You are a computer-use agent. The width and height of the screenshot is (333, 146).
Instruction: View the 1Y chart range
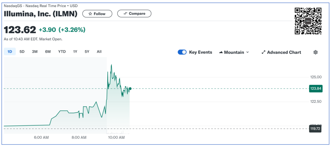coord(75,52)
